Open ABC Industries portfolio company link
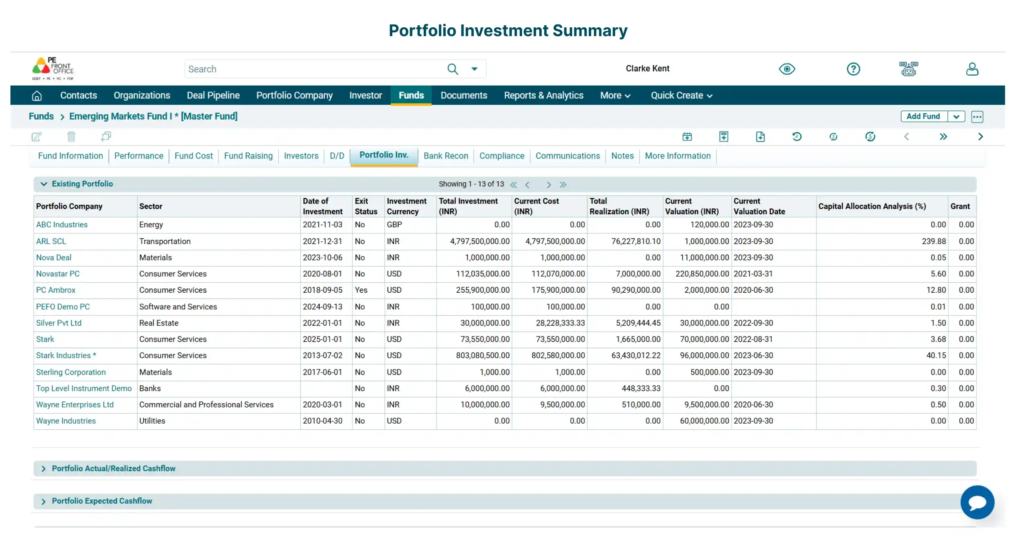Screen dimensions: 1016x534 (62, 225)
